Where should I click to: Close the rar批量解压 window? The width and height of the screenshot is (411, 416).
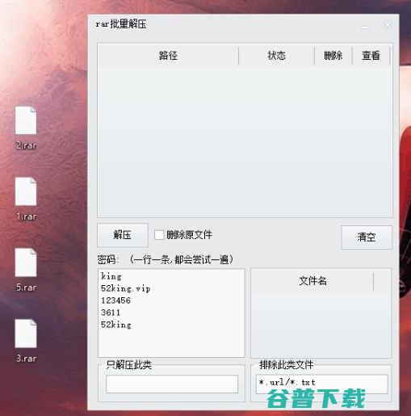coord(388,25)
